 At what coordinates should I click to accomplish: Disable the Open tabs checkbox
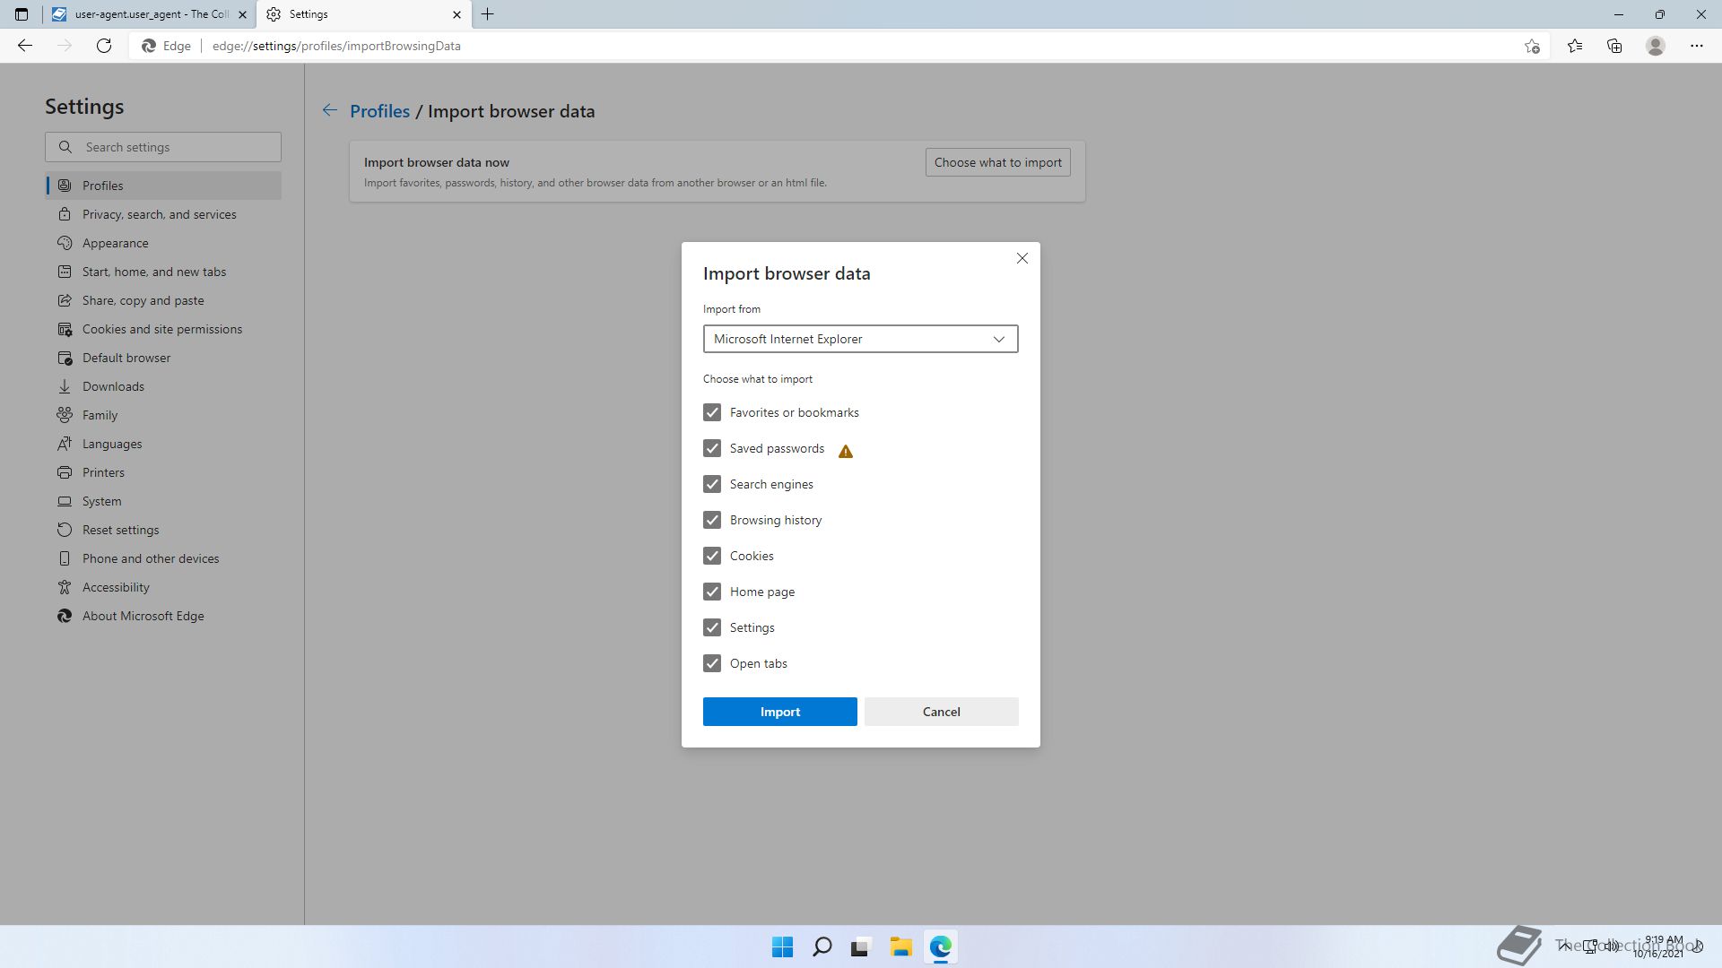tap(712, 663)
